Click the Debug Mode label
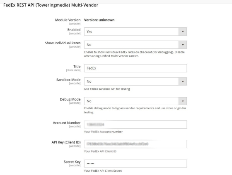Screen dimensions: 232x175 click(x=70, y=99)
